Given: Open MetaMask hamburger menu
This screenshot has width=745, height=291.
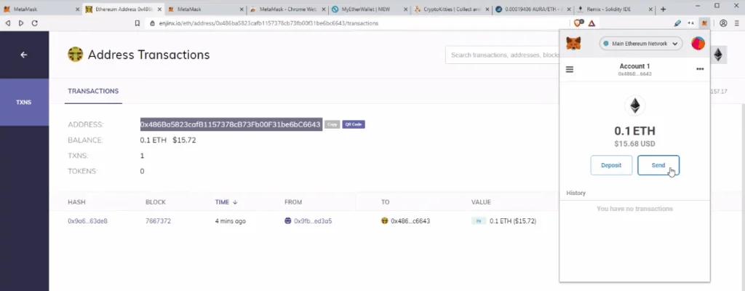Looking at the screenshot, I should point(570,70).
